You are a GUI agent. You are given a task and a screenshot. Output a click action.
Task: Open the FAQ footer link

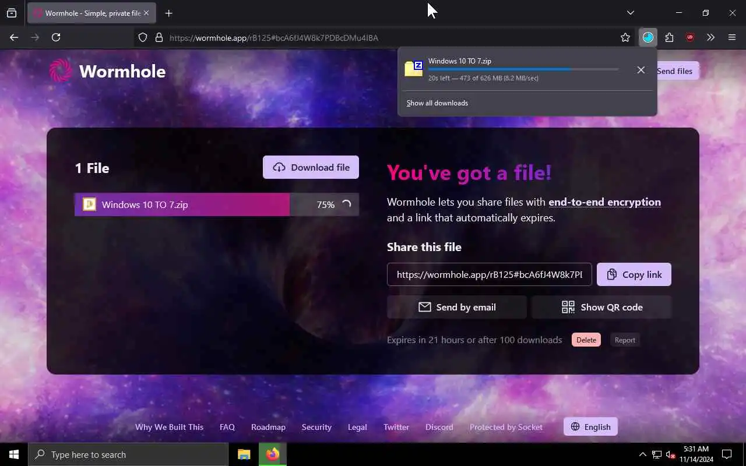(x=227, y=427)
